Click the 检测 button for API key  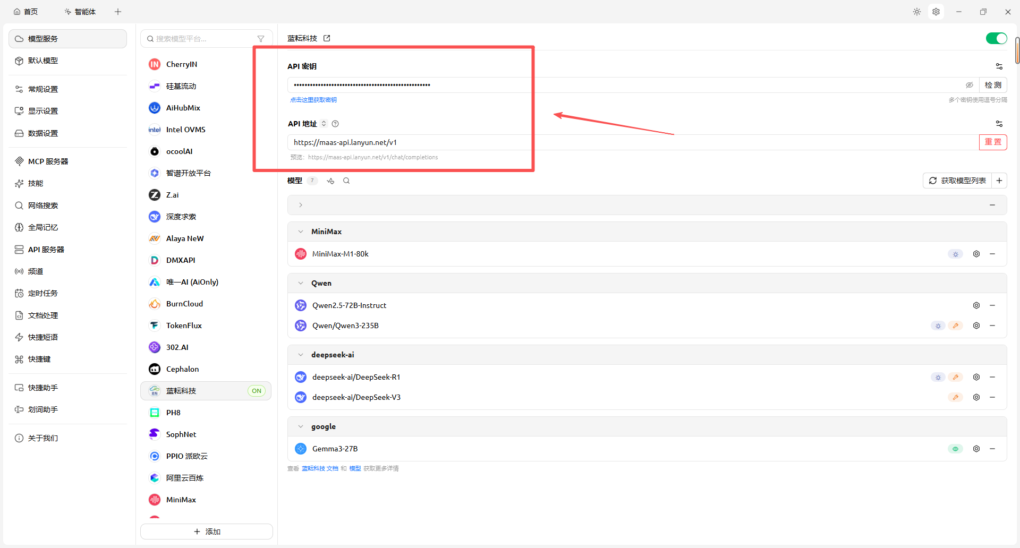point(993,85)
